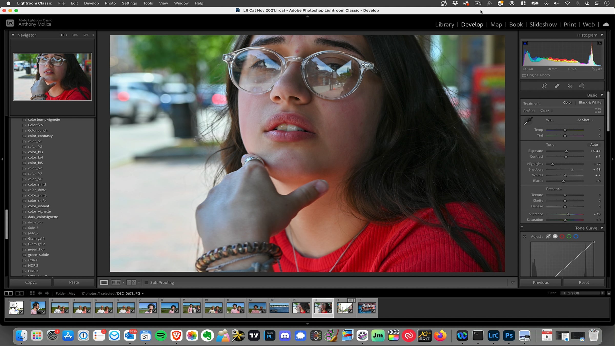
Task: Click the Reset button
Action: coord(584,282)
